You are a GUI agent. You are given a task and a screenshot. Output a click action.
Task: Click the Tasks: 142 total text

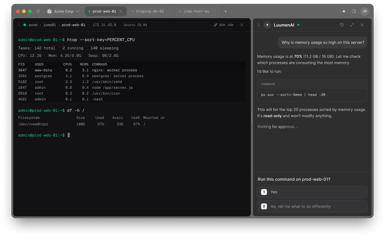click(x=37, y=48)
